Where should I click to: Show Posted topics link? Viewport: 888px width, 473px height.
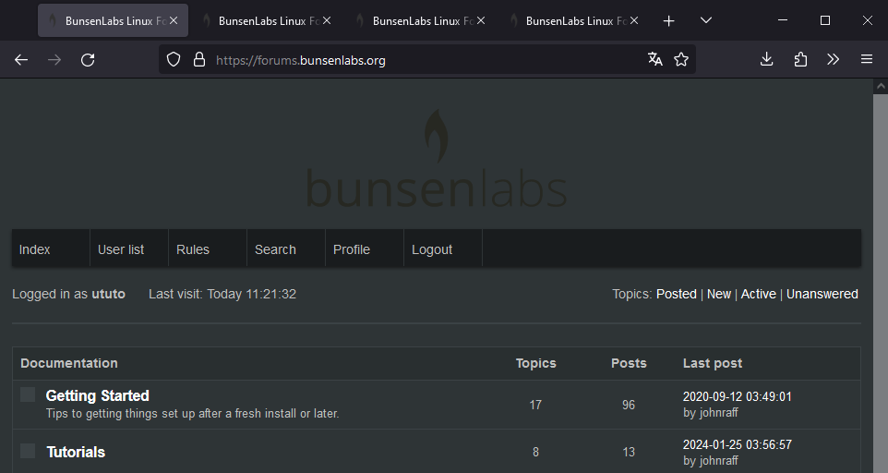click(677, 294)
